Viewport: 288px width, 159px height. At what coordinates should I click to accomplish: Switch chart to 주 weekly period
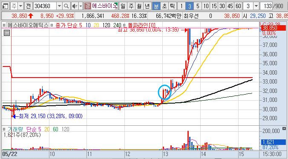pos(131,6)
